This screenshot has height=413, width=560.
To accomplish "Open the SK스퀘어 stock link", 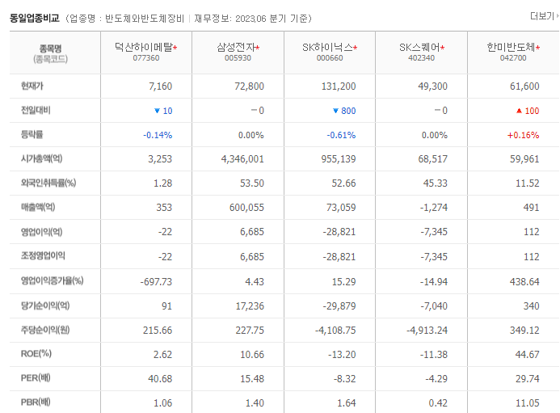I will click(419, 47).
